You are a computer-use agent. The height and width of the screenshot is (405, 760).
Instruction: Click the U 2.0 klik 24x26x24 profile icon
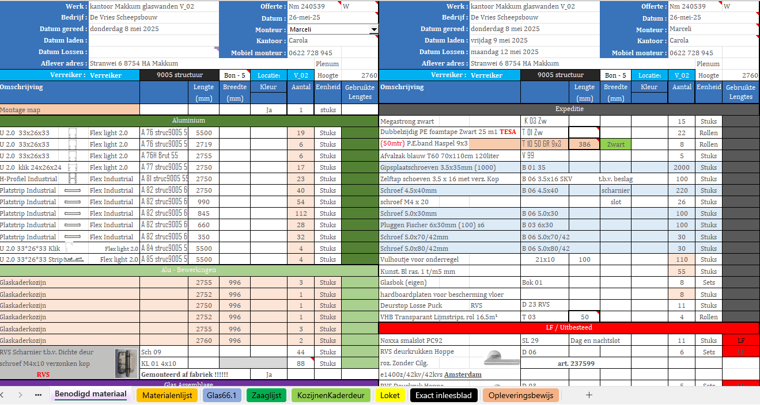tap(73, 167)
